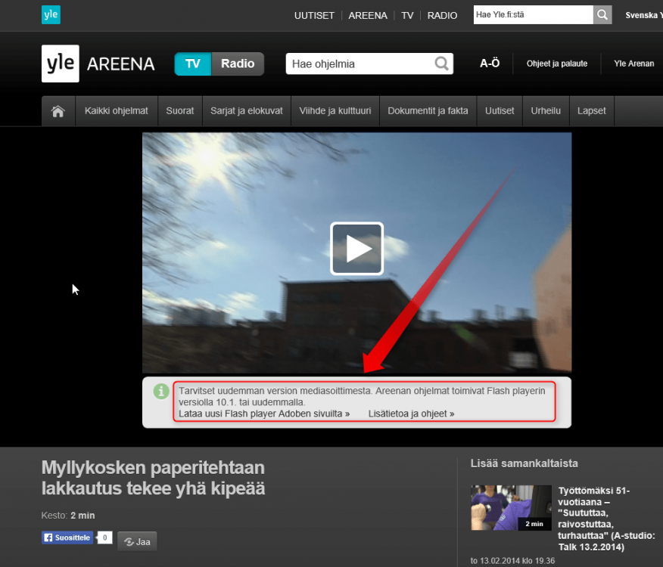Open the A-Ö program index
Screen dimensions: 663x567
[x=490, y=64]
